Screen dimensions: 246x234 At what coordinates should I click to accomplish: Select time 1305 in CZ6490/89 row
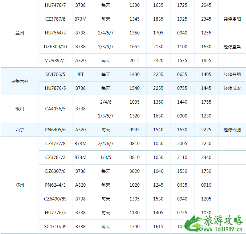tap(134, 199)
